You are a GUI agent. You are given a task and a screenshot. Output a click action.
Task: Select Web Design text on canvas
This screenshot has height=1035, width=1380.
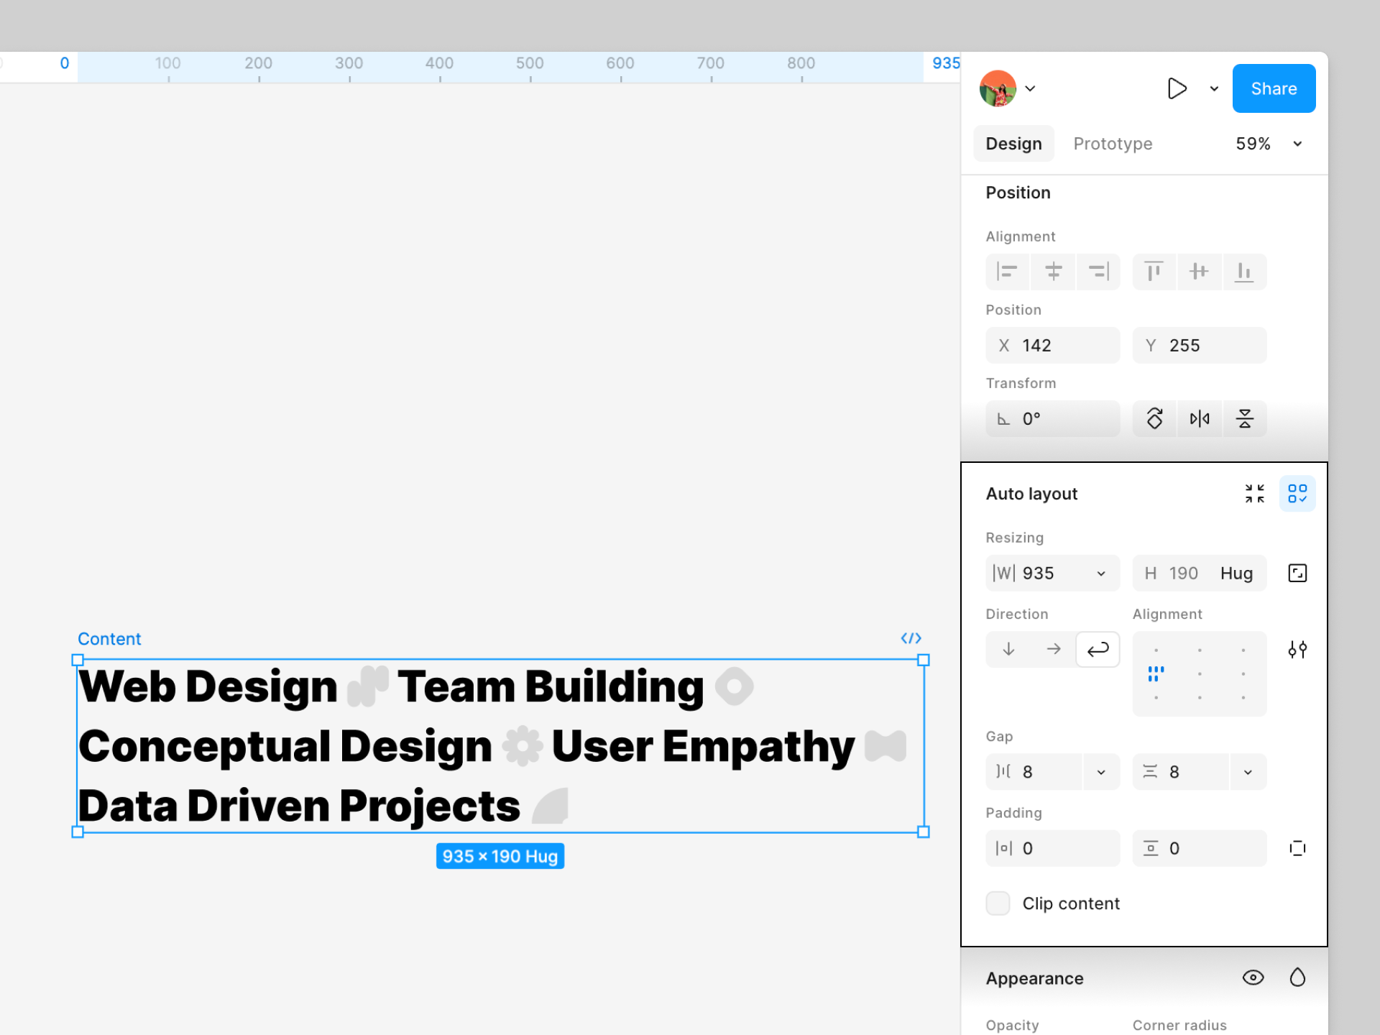pyautogui.click(x=208, y=686)
